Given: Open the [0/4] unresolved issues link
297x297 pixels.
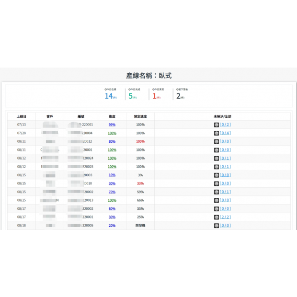Looking at the screenshot, I should tap(225, 133).
